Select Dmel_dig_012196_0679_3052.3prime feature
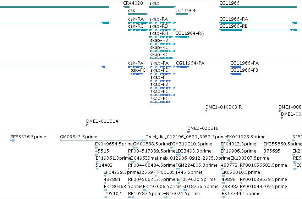The height and width of the screenshot is (199, 302). [147, 140]
